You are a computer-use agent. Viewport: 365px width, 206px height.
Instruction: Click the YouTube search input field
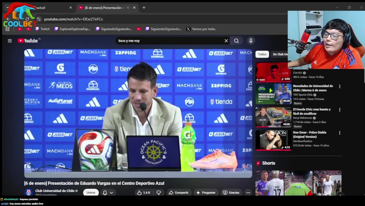170,41
